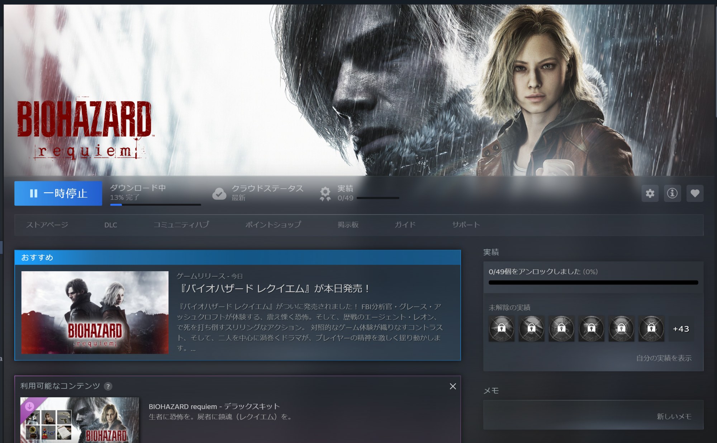
Task: Open the ストアページ tab
Action: (47, 225)
